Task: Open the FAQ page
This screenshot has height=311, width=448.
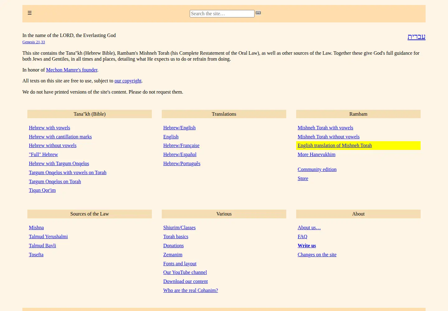Action: (x=302, y=237)
